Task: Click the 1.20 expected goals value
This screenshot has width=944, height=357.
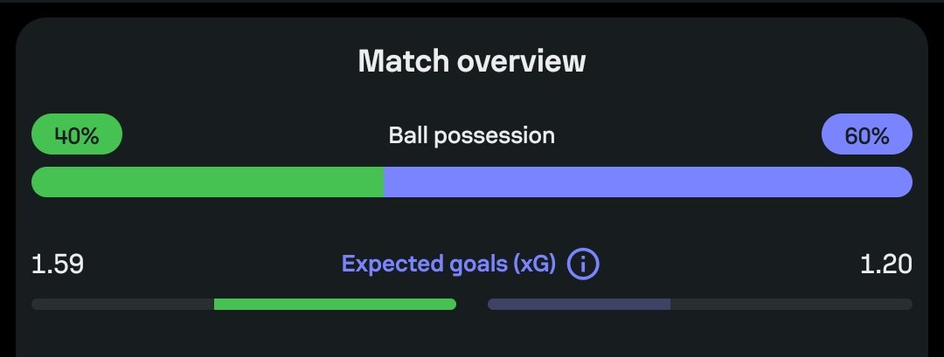Action: (885, 264)
